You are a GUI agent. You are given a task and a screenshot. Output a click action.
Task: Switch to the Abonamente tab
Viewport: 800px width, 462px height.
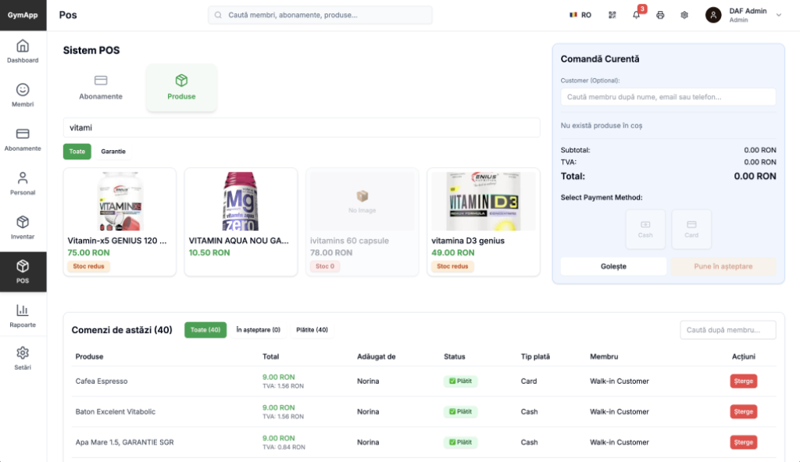click(x=101, y=88)
